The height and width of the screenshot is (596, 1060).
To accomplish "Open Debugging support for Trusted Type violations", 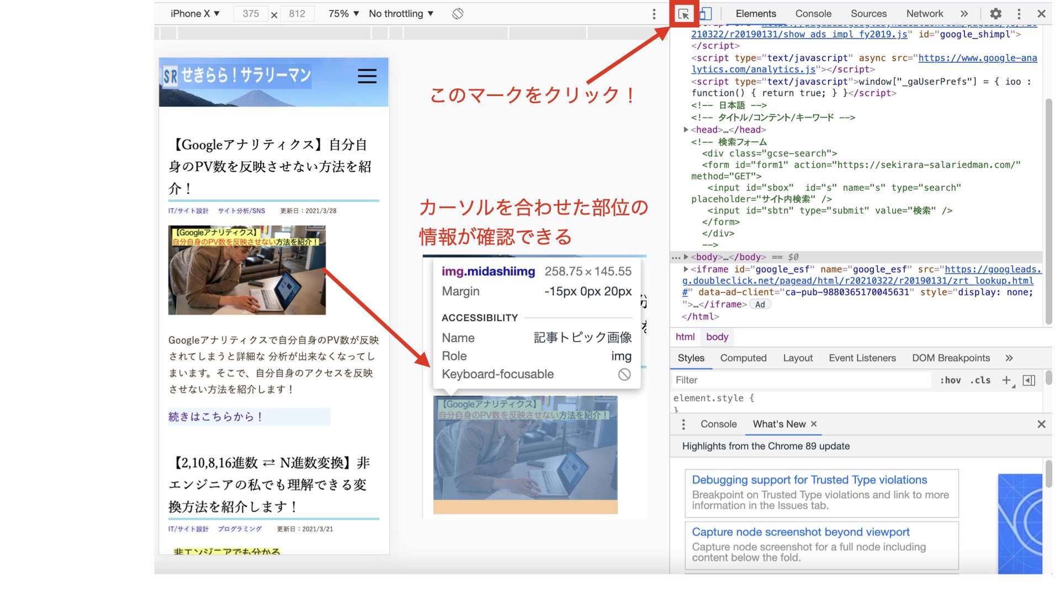I will [x=809, y=480].
